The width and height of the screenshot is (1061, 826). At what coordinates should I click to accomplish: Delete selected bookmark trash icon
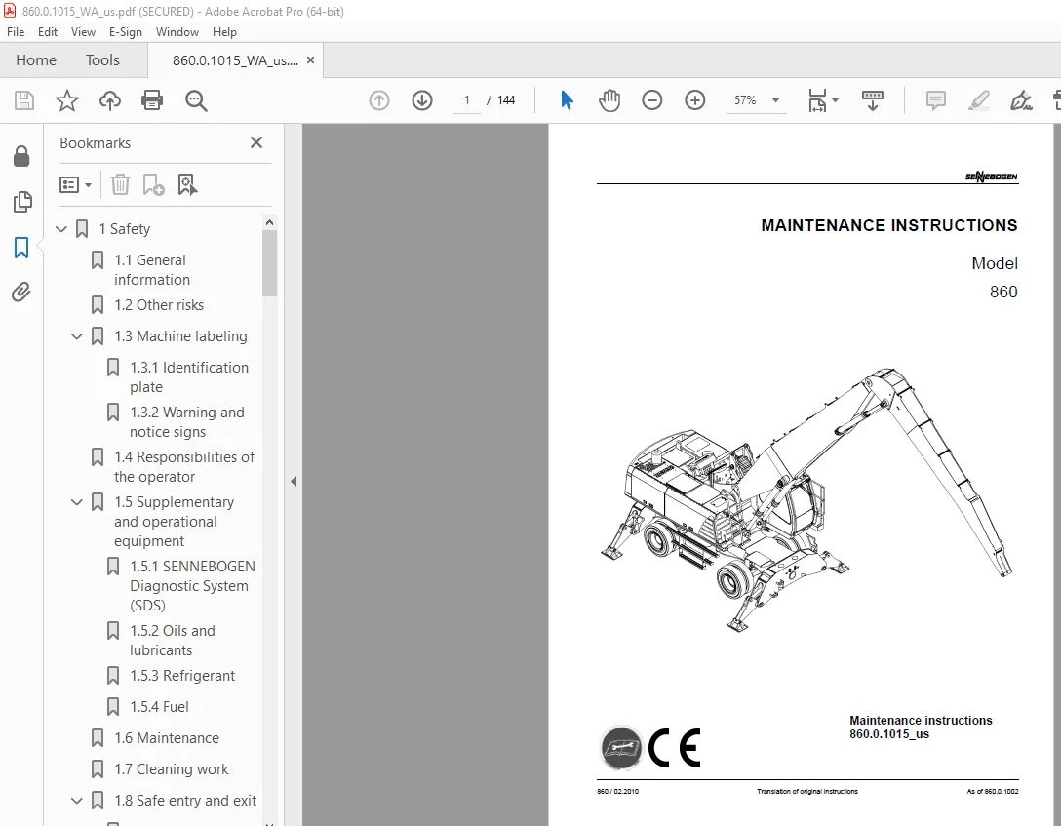click(x=120, y=184)
